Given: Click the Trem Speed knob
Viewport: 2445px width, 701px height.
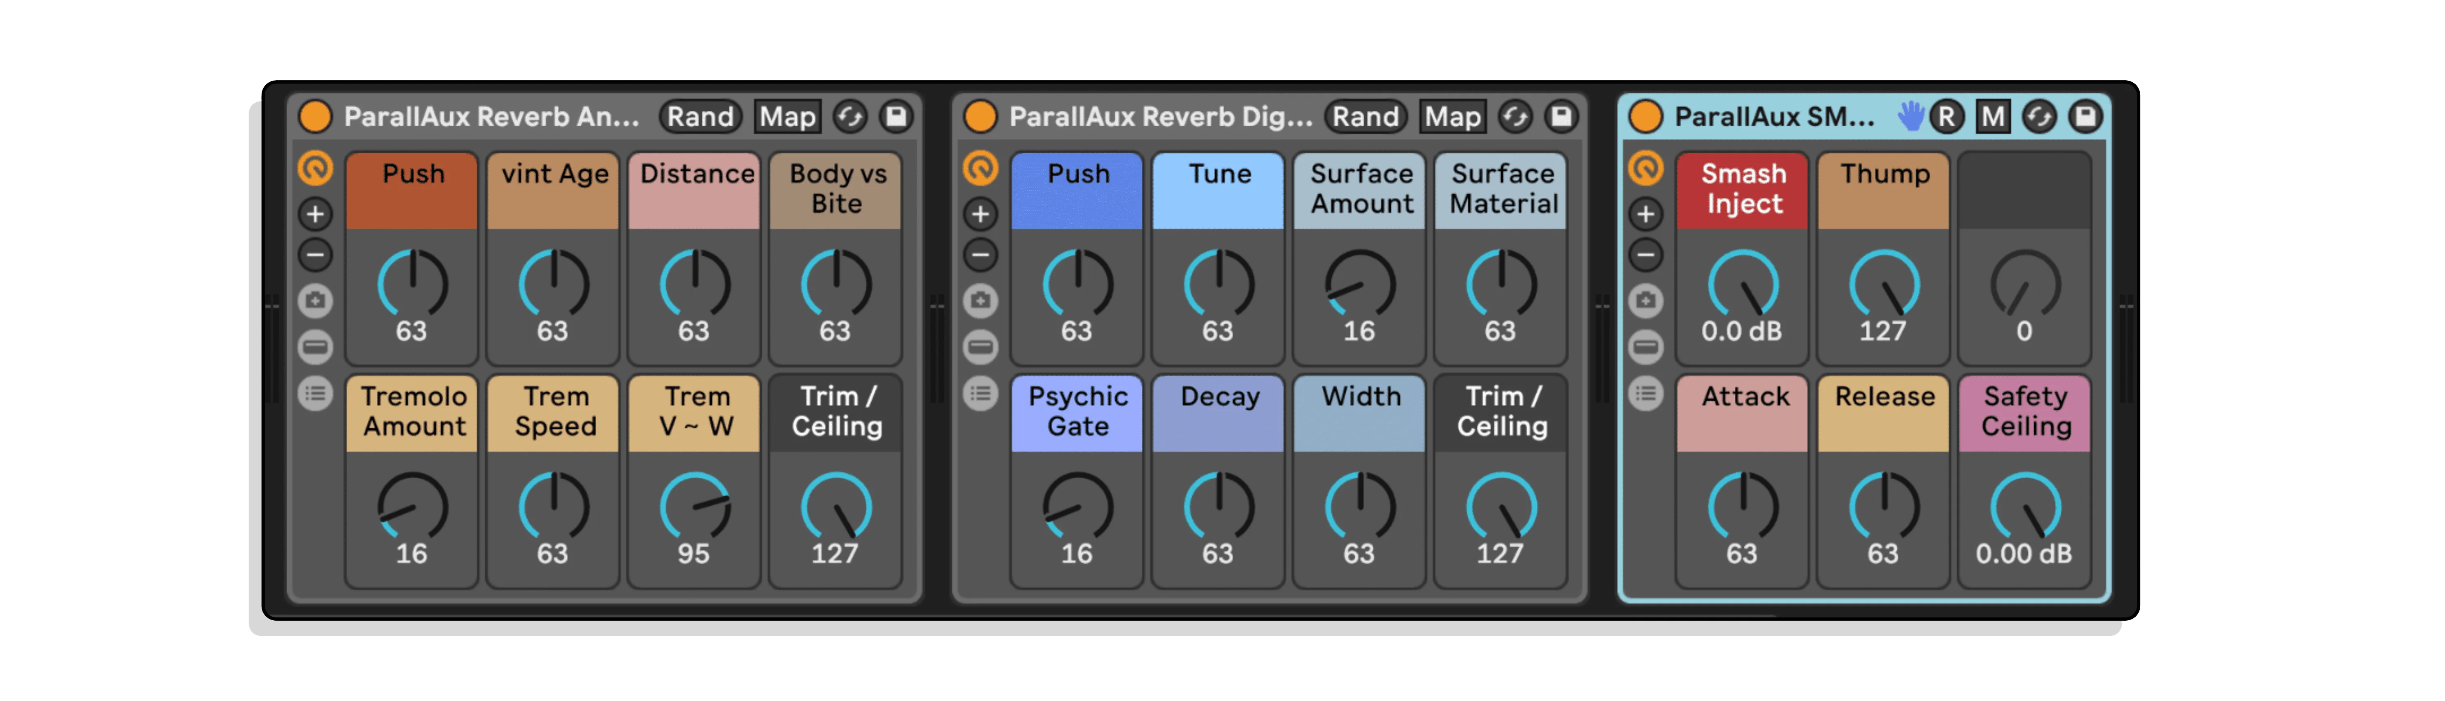Looking at the screenshot, I should coord(553,506).
